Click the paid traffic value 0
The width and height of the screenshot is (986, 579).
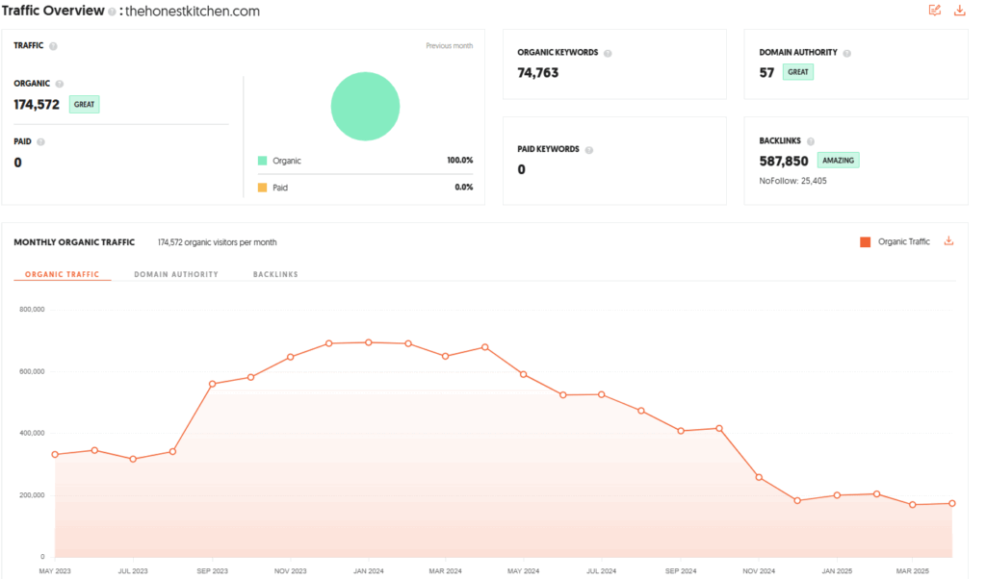[x=17, y=163]
